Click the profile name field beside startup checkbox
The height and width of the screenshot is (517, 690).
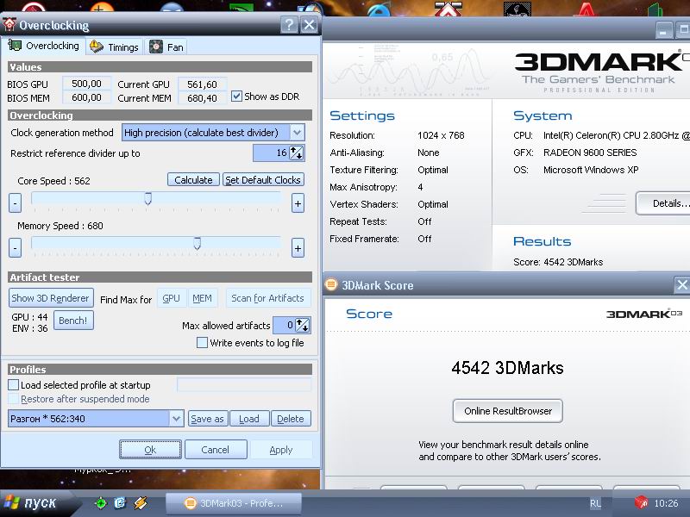(x=244, y=384)
